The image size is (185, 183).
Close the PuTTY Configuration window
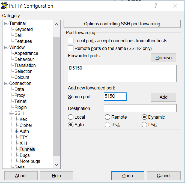(x=175, y=6)
